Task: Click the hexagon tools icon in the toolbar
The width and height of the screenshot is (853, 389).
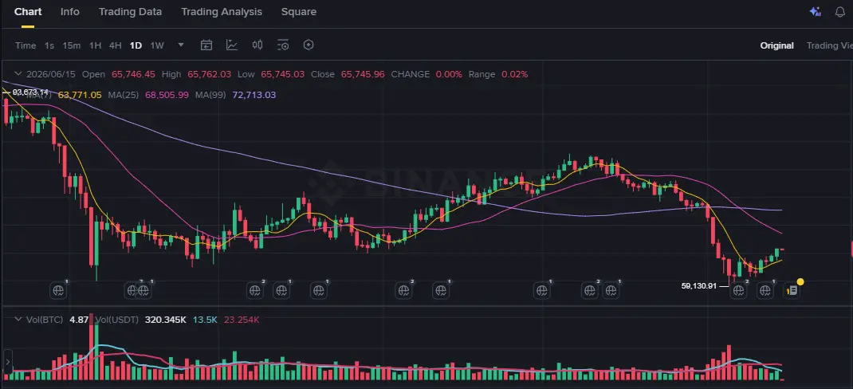Action: [x=309, y=45]
